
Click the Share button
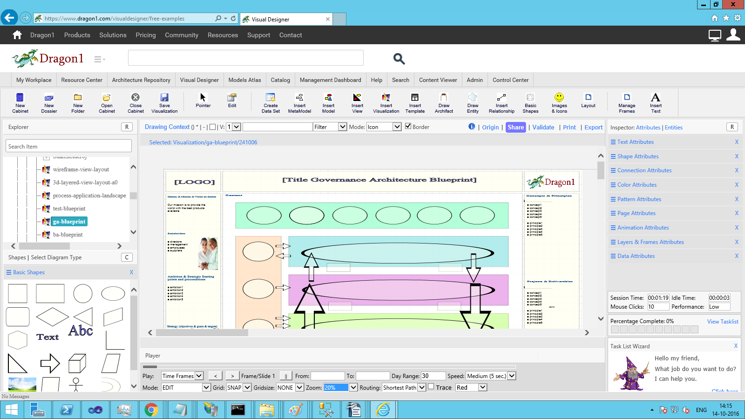(x=515, y=127)
